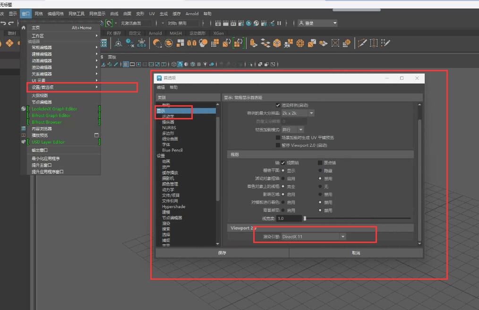479x310 pixels.
Task: Click the user account icon next to 登录
Action: 300,23
